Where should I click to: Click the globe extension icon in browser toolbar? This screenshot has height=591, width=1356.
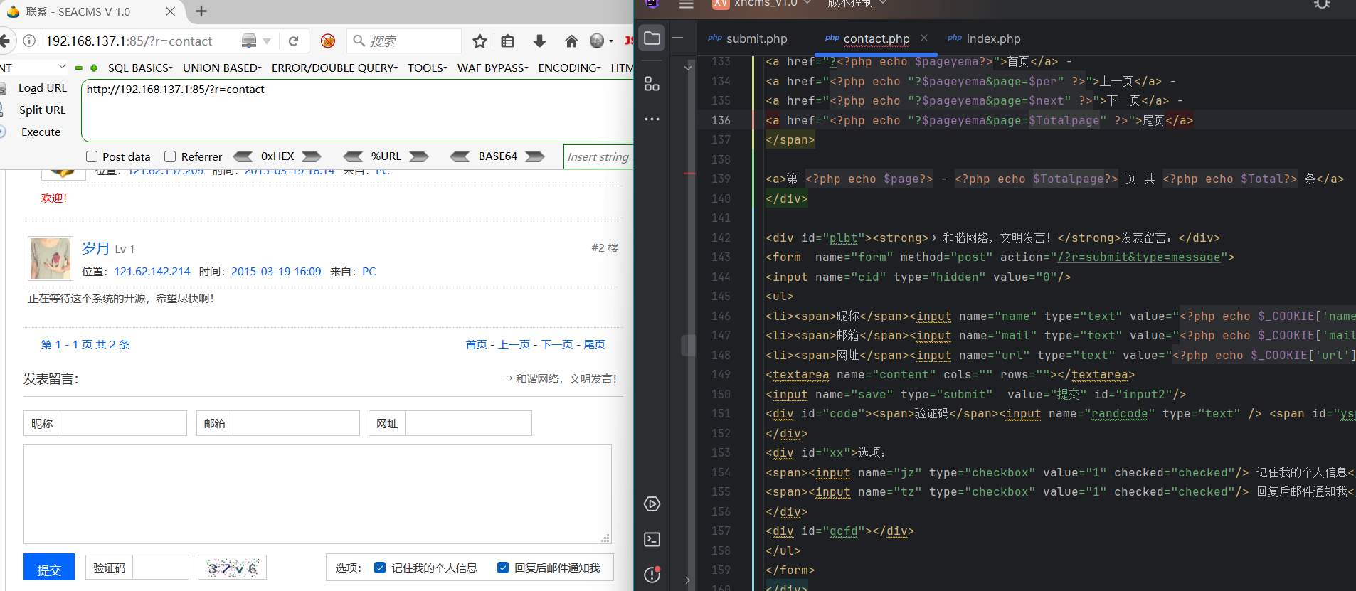(x=597, y=41)
